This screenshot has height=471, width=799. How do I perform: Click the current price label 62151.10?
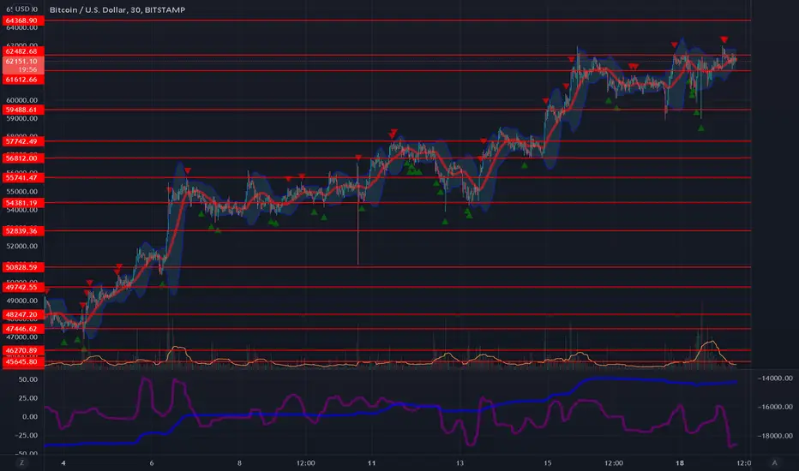pyautogui.click(x=22, y=61)
